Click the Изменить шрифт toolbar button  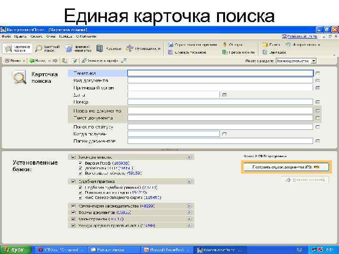pos(100,61)
